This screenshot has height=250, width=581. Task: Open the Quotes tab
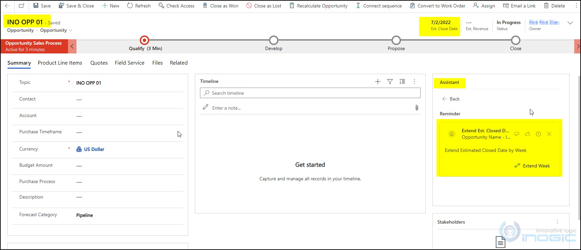[x=99, y=63]
